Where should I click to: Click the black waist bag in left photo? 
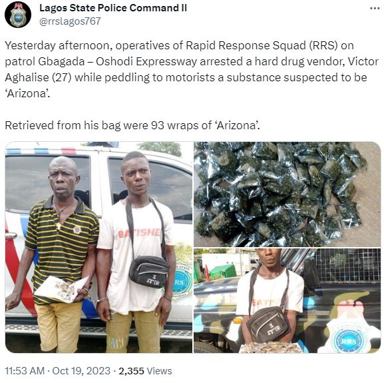click(x=149, y=272)
